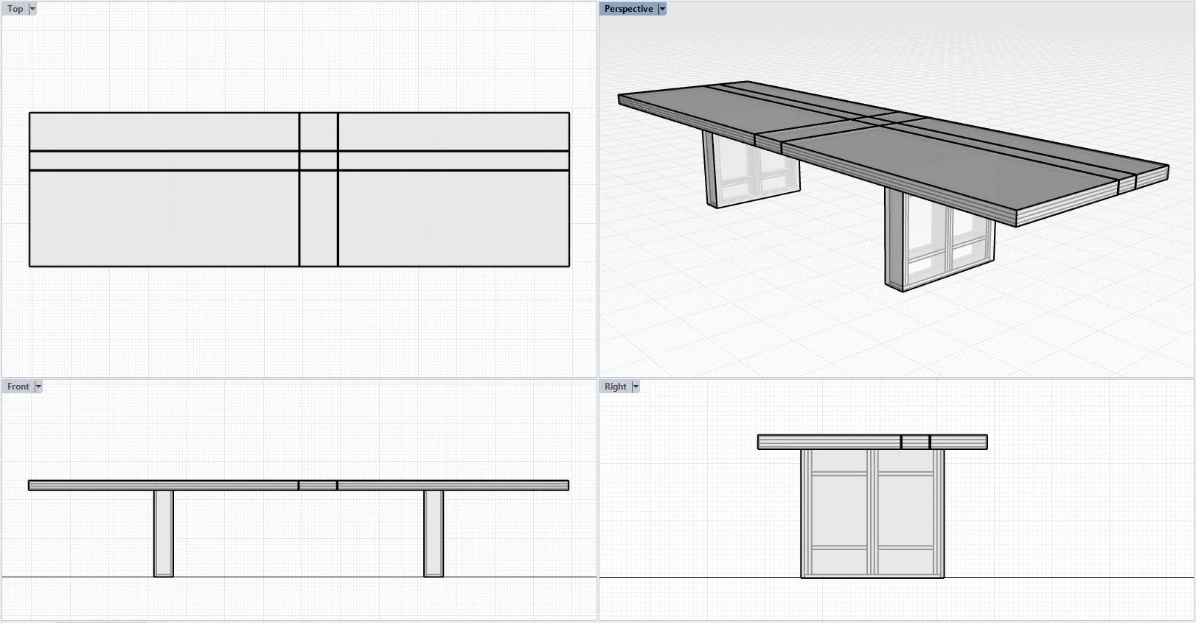Activate the Right viewport title label
Image resolution: width=1196 pixels, height=623 pixels.
[x=615, y=387]
